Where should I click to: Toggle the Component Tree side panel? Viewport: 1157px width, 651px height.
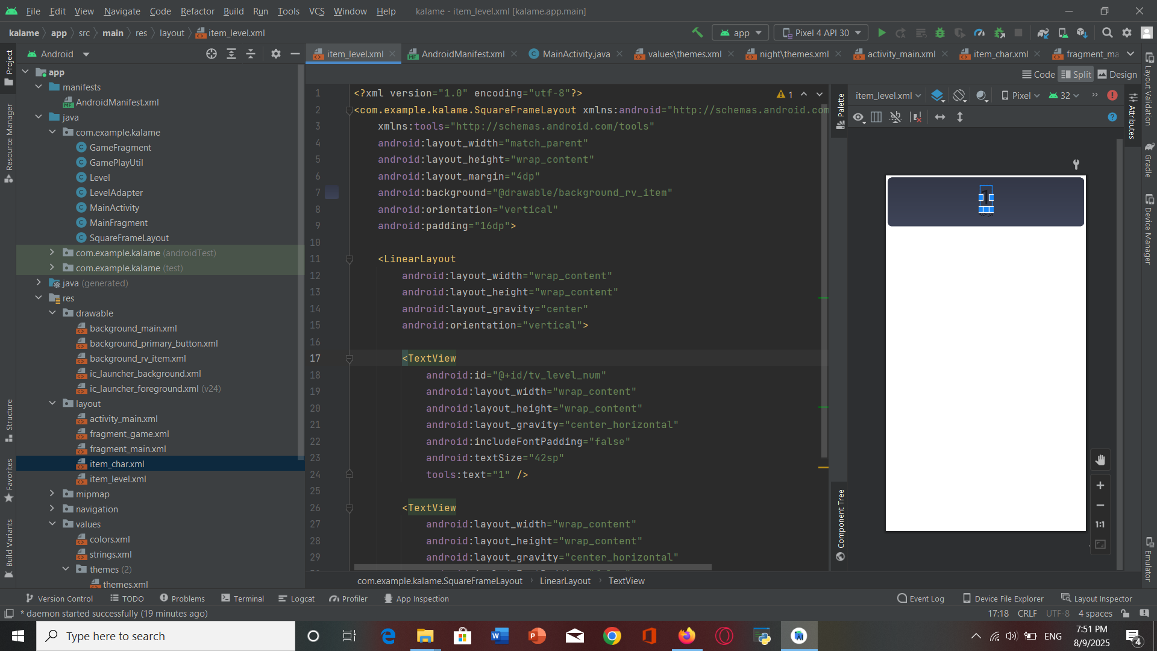[x=841, y=524]
